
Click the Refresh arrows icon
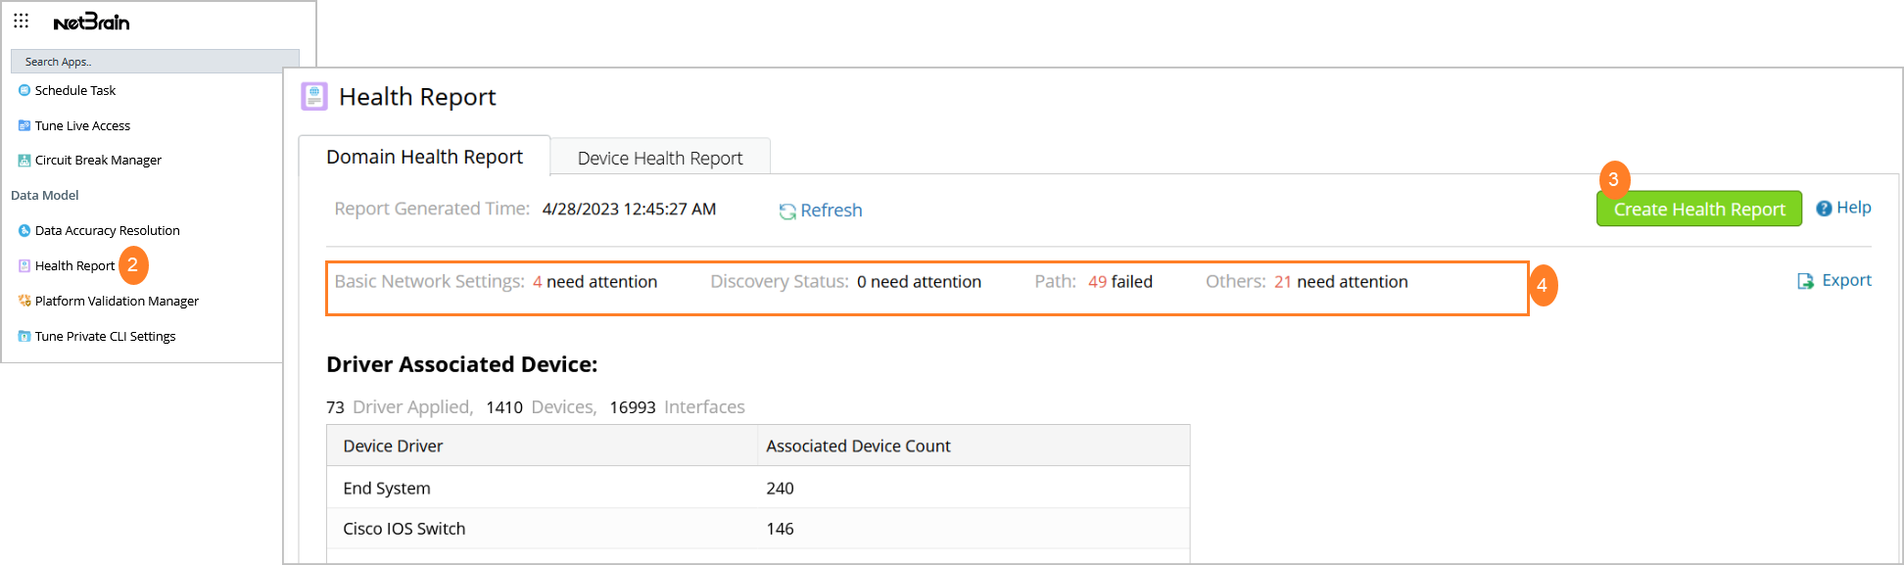(x=786, y=212)
